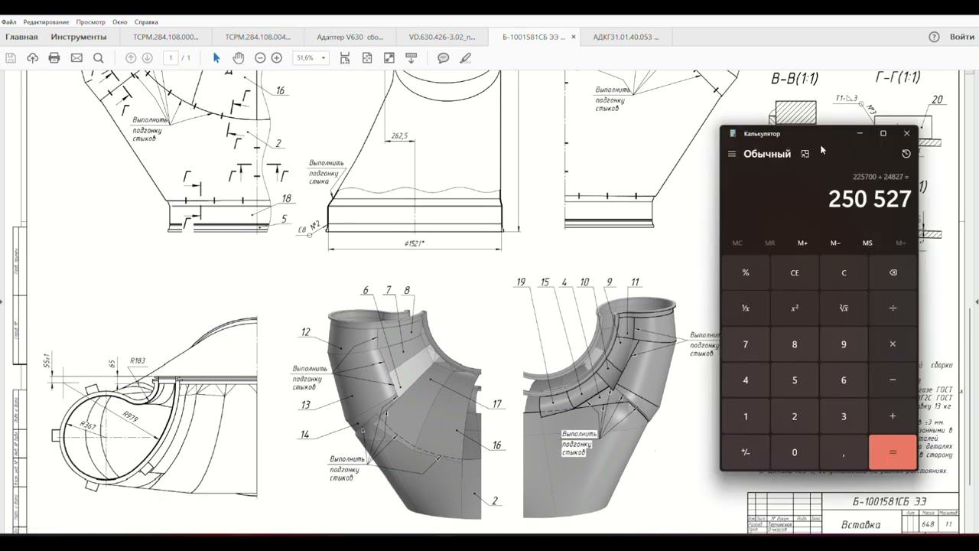Viewport: 979px width, 551px height.
Task: Switch to the Адаптер V630 tab
Action: 350,37
